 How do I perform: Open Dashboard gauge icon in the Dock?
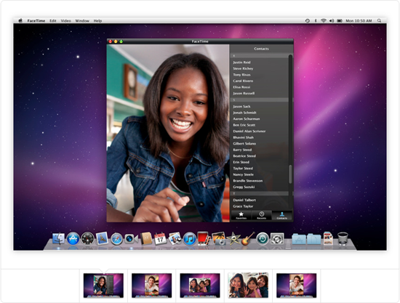[87, 239]
